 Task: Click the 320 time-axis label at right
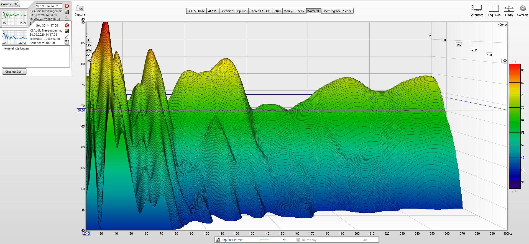[489, 55]
